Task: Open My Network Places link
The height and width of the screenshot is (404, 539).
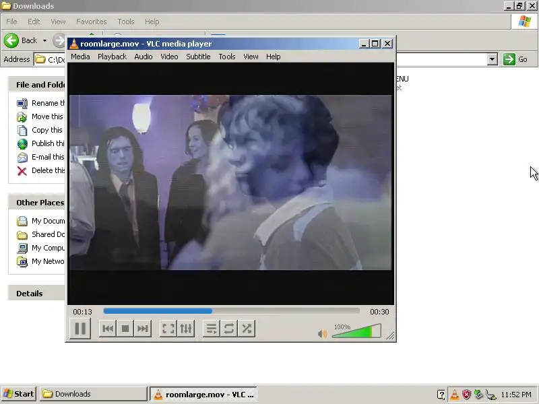Action: [48, 261]
